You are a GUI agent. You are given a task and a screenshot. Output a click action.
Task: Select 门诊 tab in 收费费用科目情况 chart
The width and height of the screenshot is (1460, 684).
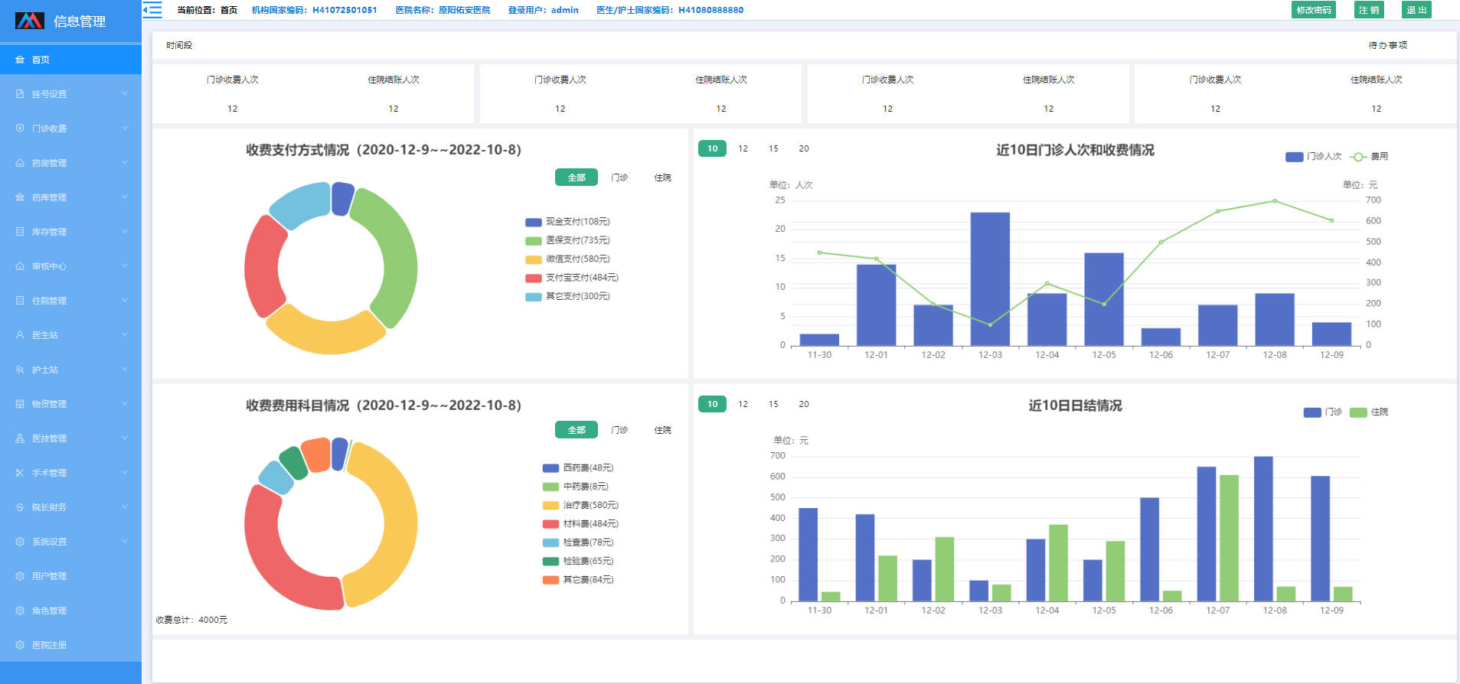(619, 430)
